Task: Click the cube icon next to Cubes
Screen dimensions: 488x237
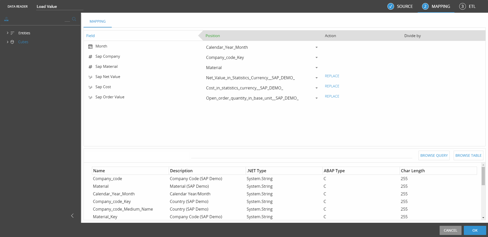Action: pos(12,42)
